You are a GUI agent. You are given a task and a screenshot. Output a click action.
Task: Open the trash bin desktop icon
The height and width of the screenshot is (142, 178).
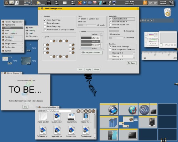coord(168,12)
